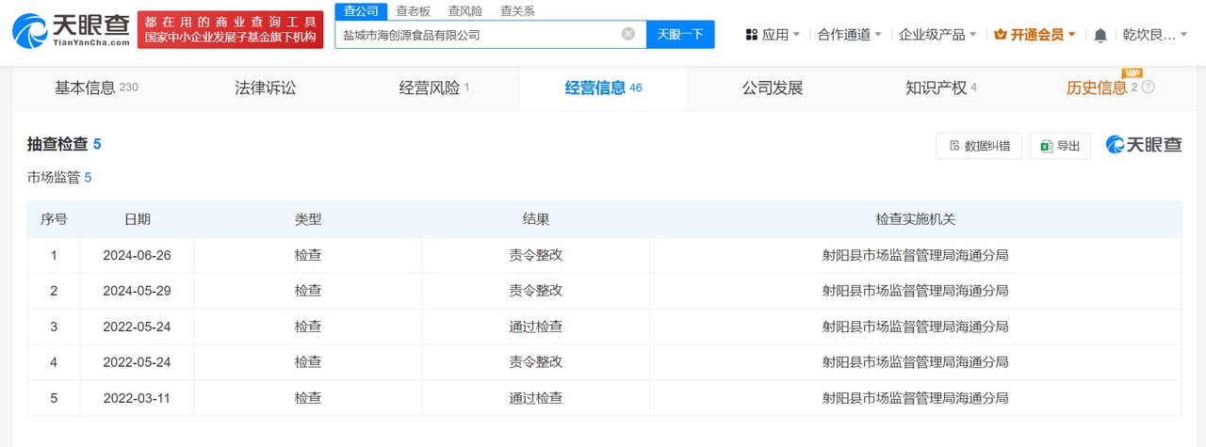The width and height of the screenshot is (1206, 447).
Task: Click the 数据纠错 button
Action: tap(979, 146)
